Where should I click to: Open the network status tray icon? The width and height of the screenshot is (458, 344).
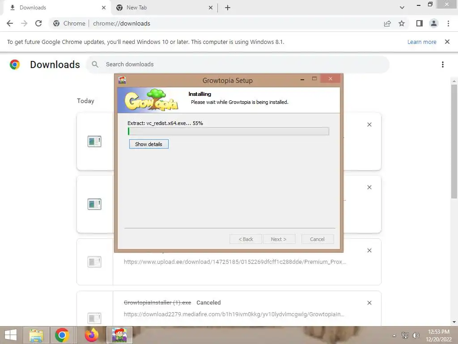[x=405, y=335]
